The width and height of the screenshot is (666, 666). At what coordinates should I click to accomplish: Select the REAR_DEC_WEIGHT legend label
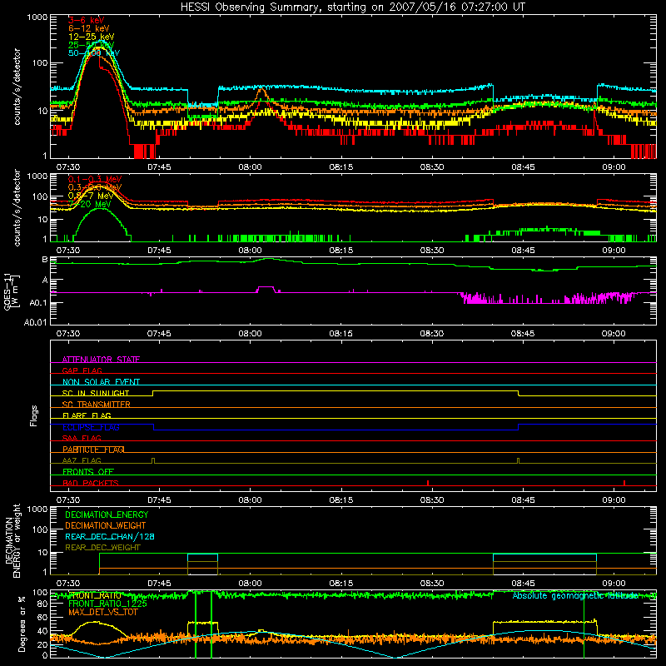point(102,548)
